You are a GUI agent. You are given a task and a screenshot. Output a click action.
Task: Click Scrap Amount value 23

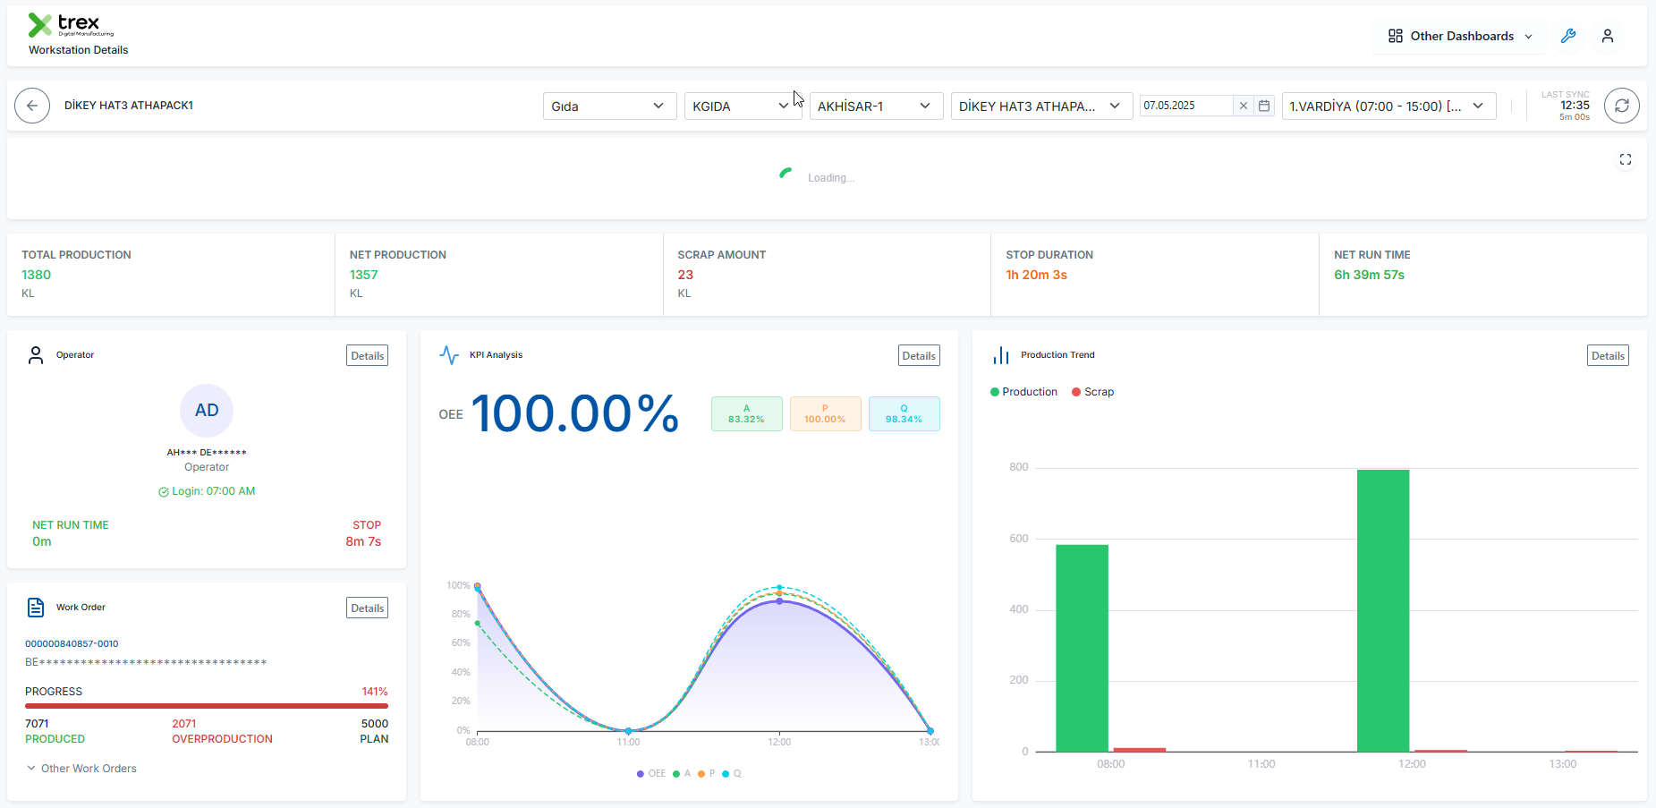coord(685,275)
